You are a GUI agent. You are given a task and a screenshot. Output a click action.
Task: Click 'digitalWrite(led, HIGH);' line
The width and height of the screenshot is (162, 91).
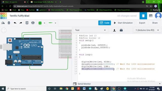(96, 62)
